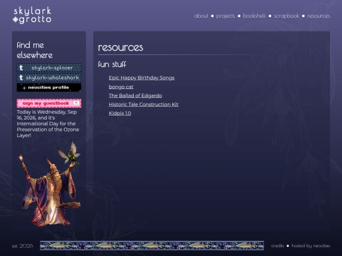
Task: Open the bookshelf page
Action: click(x=254, y=16)
